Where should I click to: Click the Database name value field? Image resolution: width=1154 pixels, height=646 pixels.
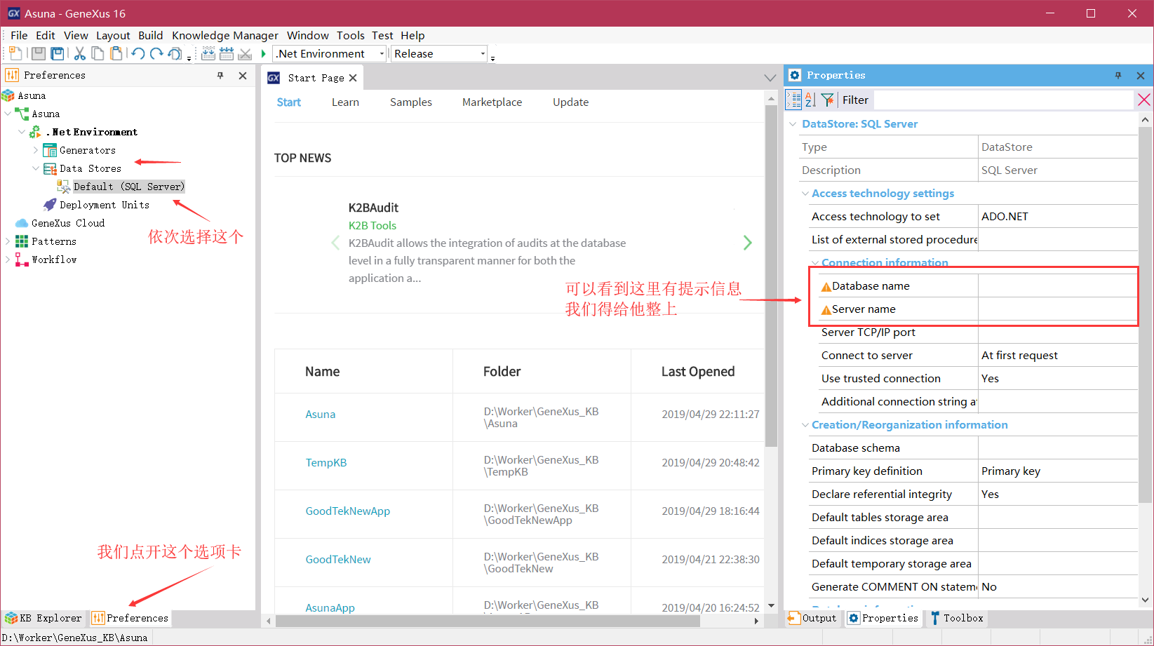pyautogui.click(x=1057, y=286)
